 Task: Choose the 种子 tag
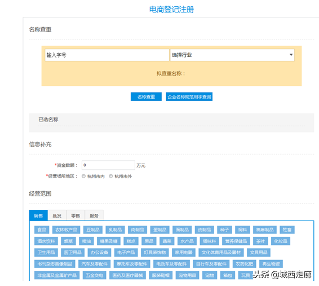(x=224, y=230)
